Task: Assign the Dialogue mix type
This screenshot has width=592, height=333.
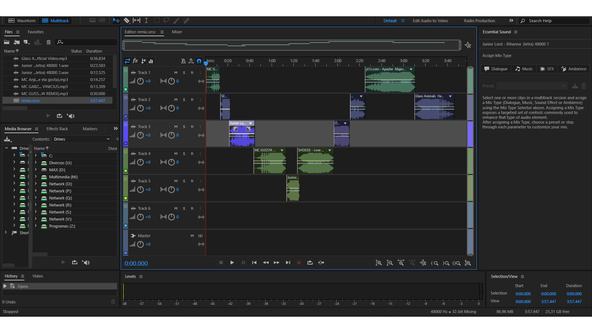Action: tap(496, 69)
